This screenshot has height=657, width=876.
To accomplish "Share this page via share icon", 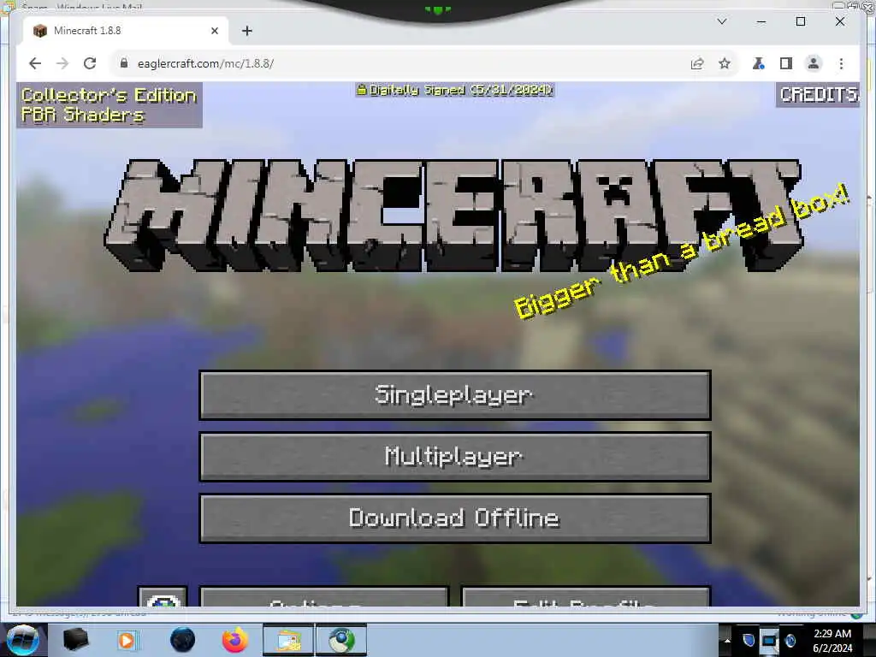I will click(x=697, y=63).
